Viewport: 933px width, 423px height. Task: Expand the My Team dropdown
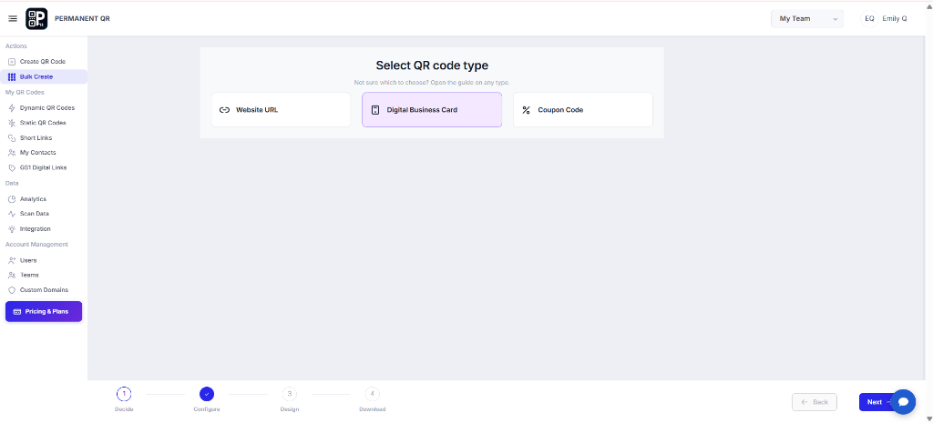click(807, 19)
